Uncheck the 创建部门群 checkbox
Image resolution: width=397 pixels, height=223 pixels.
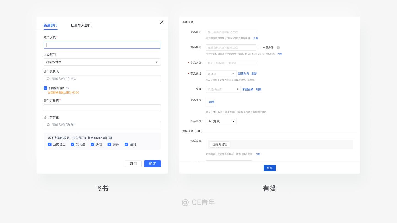(45, 88)
